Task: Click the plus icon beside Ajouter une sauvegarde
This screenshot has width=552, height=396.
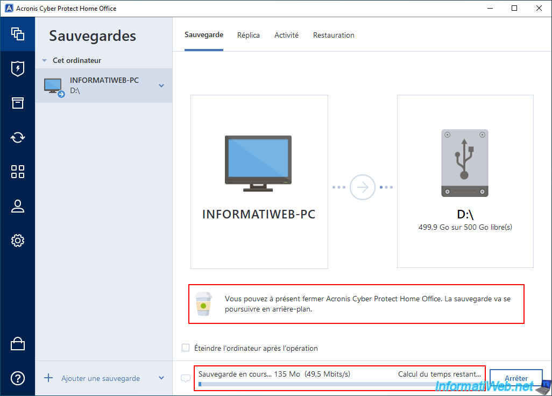Action: (x=48, y=378)
